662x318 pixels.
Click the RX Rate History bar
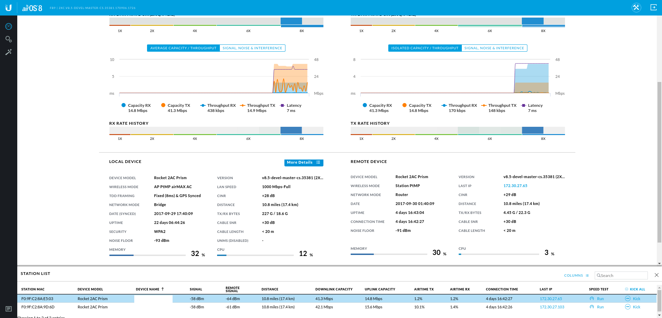216,131
